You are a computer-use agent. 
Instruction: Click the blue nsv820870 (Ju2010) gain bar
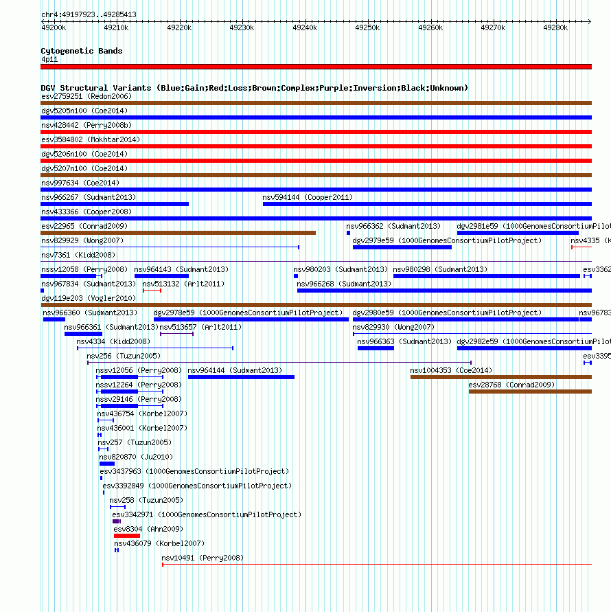[107, 464]
